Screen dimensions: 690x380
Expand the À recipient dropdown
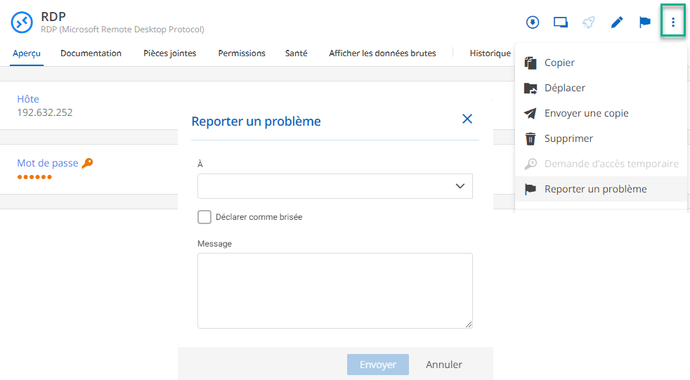(x=335, y=186)
